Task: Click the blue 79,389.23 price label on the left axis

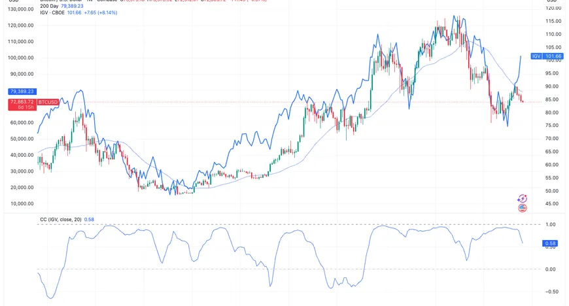Action: 22,92
